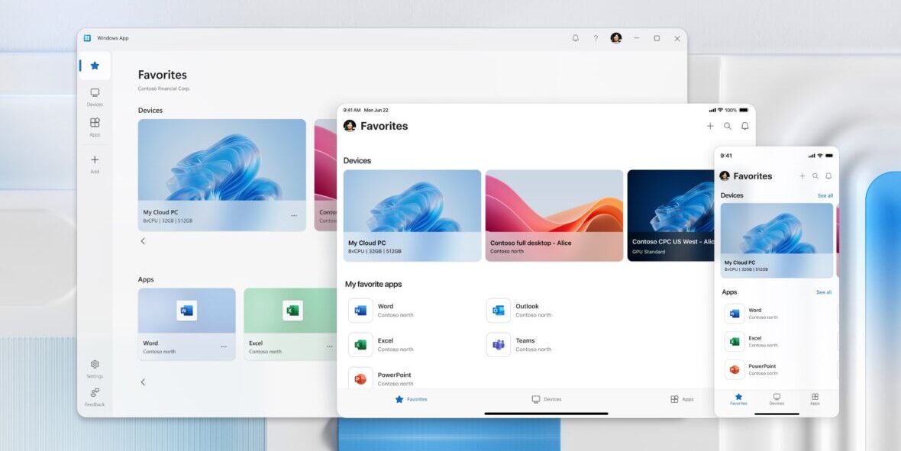Screen dimensions: 901x451
Task: Click See all next to Devices on phone
Action: (x=825, y=196)
